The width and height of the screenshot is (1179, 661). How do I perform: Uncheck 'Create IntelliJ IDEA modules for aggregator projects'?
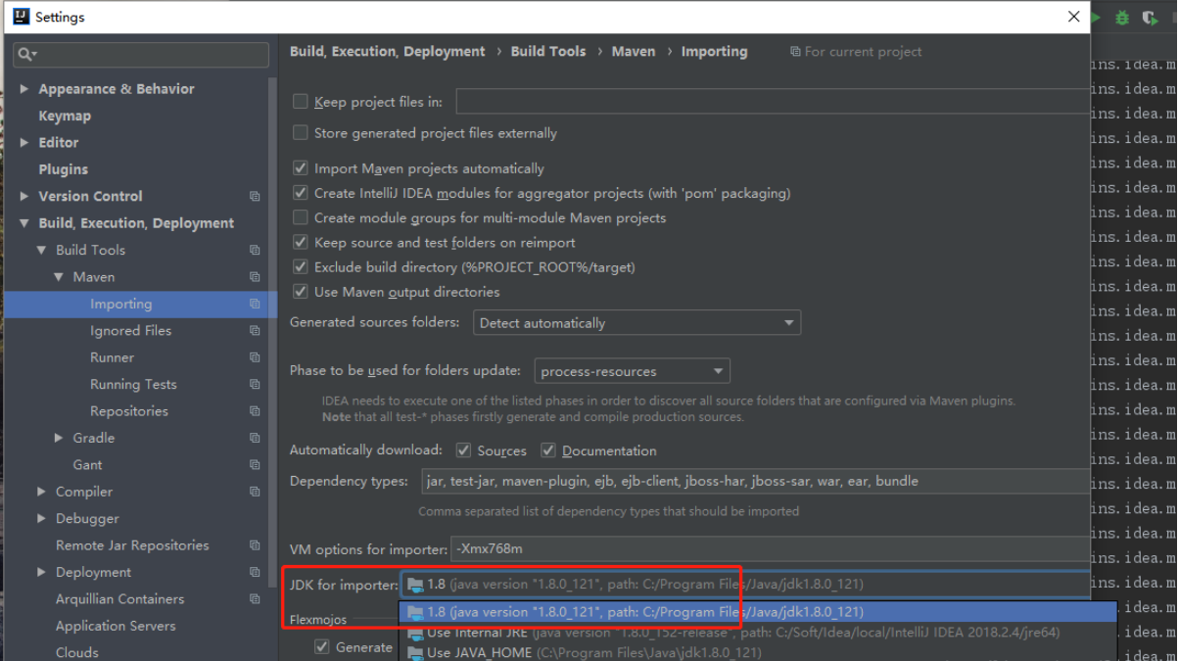coord(301,193)
